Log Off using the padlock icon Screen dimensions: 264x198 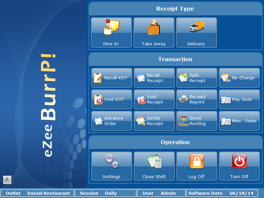coord(197,162)
